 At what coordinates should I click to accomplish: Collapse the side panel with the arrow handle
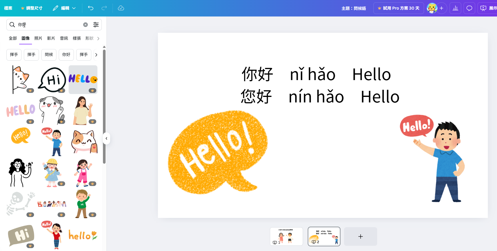tap(106, 138)
